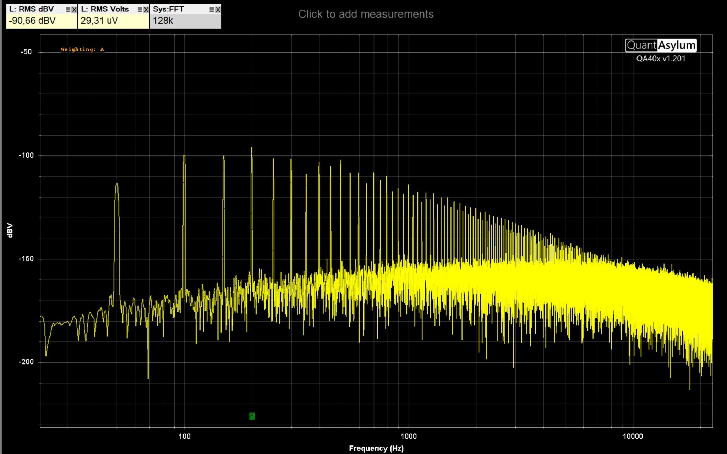Click the L: RMS Volts title
This screenshot has height=454, width=727.
(105, 9)
